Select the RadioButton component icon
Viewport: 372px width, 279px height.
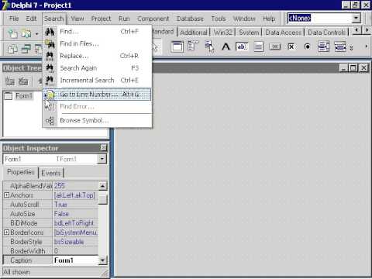point(307,46)
